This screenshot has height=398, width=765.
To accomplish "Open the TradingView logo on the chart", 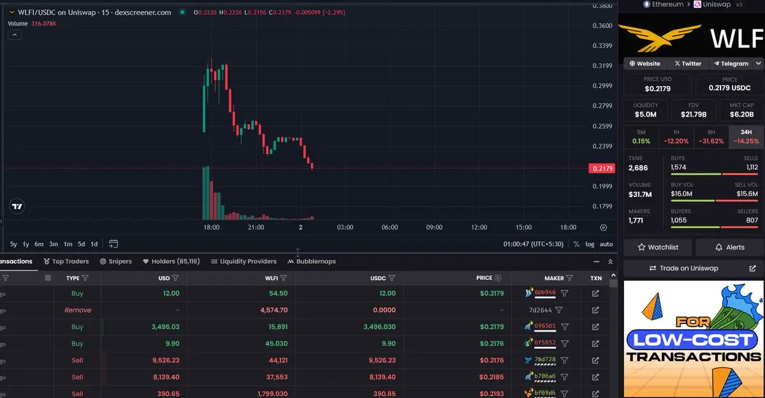I will pos(17,206).
